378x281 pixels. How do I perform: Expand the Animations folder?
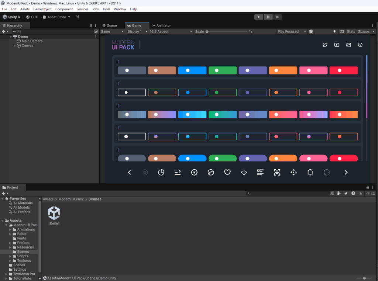click(10, 229)
